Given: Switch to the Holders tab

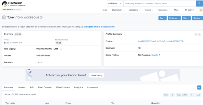Looking at the screenshot, I should tap(22, 87).
